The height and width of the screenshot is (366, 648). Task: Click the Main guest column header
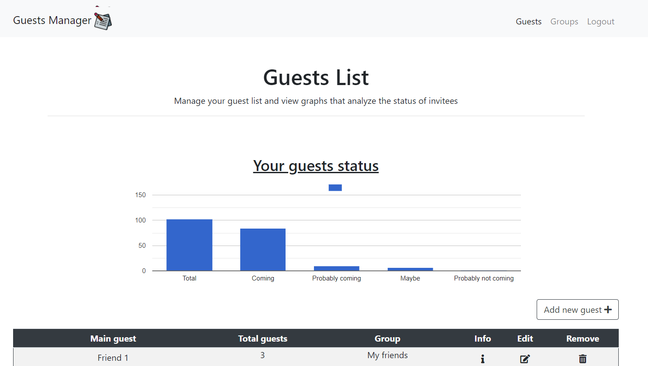pos(113,339)
